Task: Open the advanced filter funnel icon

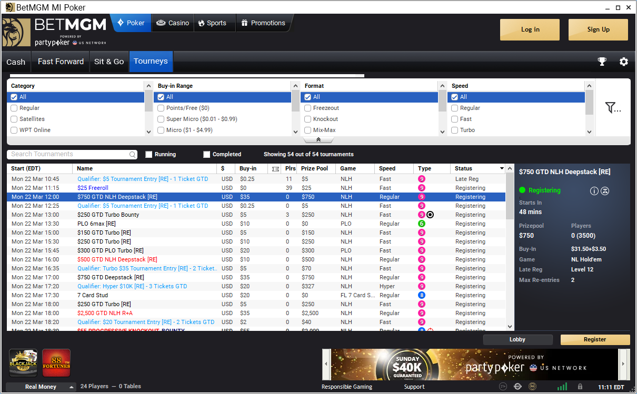Action: 613,108
